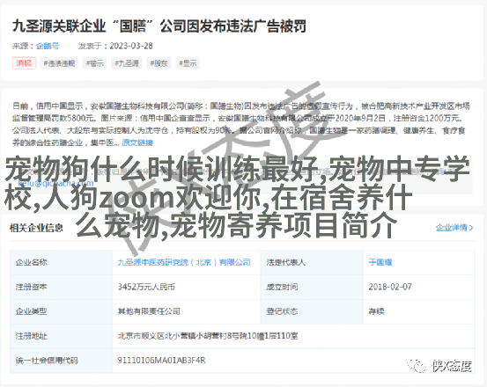Click the kefu@qichacha.com email link
The height and width of the screenshot is (387, 487).
tap(55, 183)
